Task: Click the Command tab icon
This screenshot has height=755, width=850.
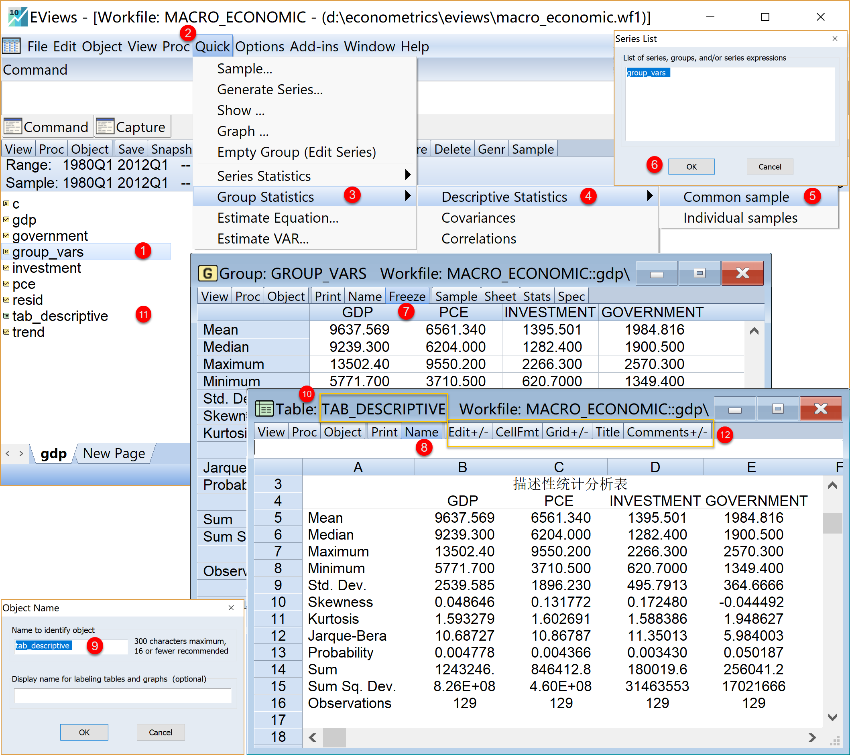Action: point(12,126)
